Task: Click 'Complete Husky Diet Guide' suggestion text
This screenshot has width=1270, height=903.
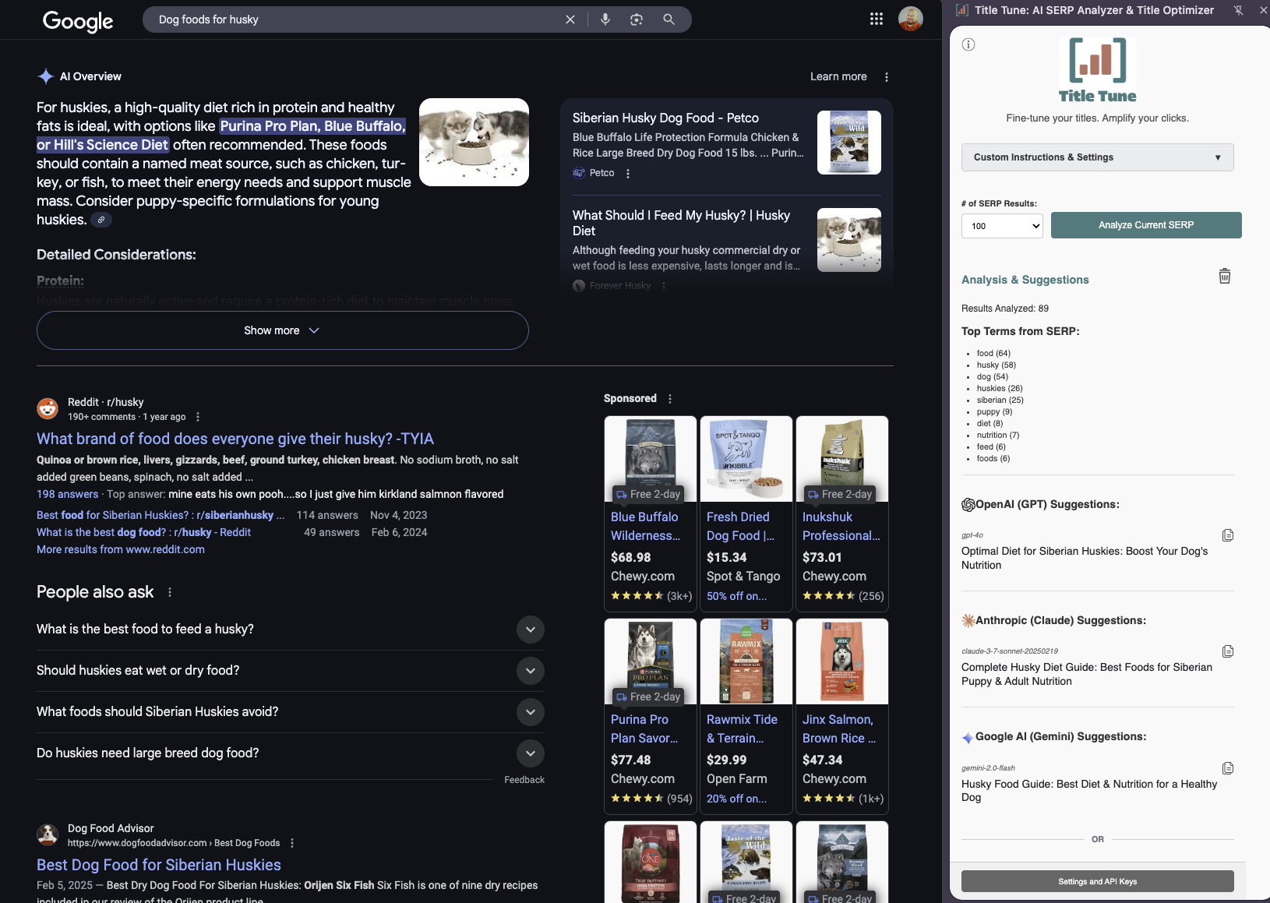Action: point(1087,674)
